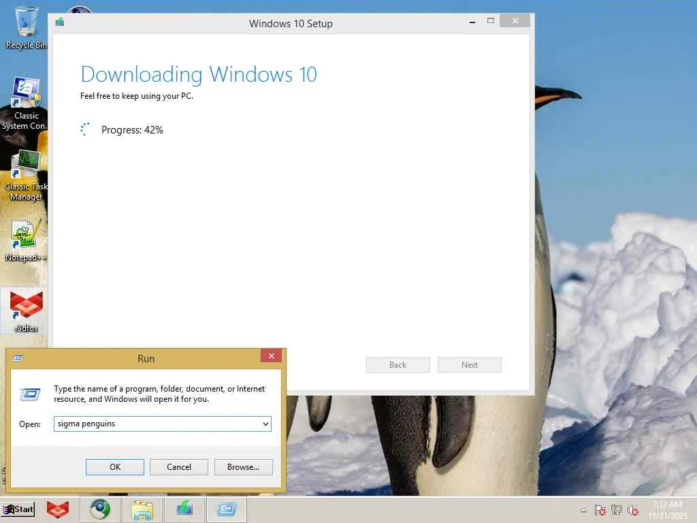Click the muted volume tray icon

point(633,510)
